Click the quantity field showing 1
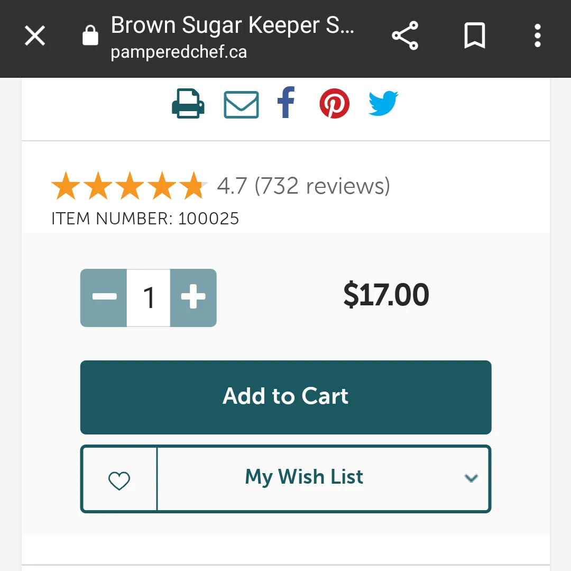 pos(149,298)
